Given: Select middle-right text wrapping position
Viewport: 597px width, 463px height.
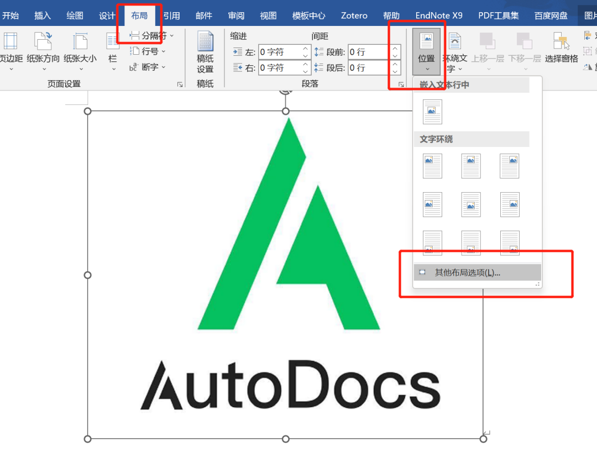Looking at the screenshot, I should coord(510,204).
